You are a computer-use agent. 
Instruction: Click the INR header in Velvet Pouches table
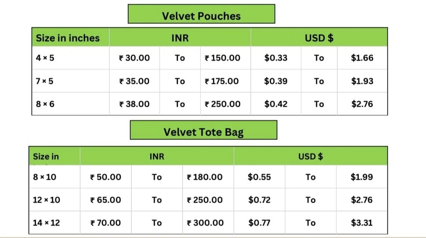click(180, 38)
